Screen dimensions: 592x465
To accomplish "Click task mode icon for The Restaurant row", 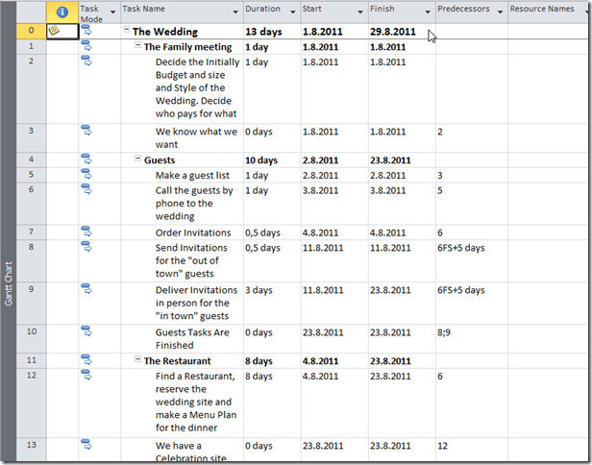I will [x=86, y=360].
